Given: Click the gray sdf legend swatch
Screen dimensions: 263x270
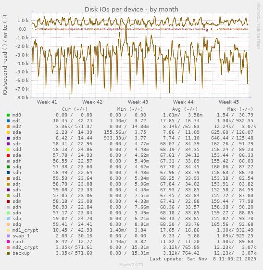Looking at the screenshot, I should 8,161.
